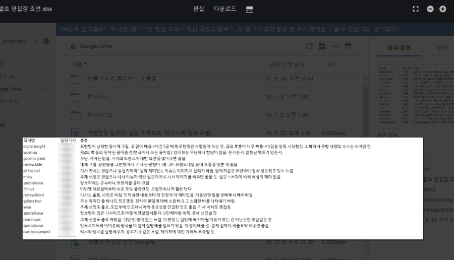Click the spreadsheet preview thumbnail in details panel

tap(416, 96)
